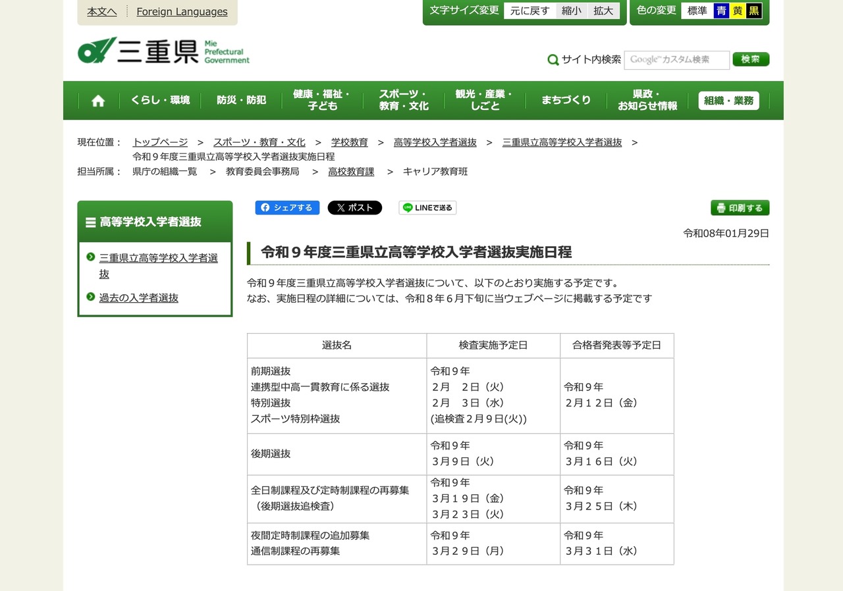843x591 pixels.
Task: Send page with LINEで送る button
Action: click(427, 208)
